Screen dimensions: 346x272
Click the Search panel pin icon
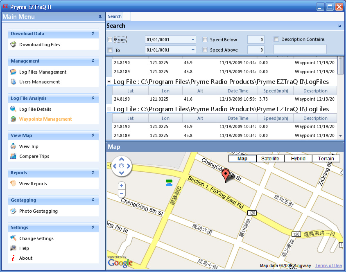pyautogui.click(x=339, y=26)
